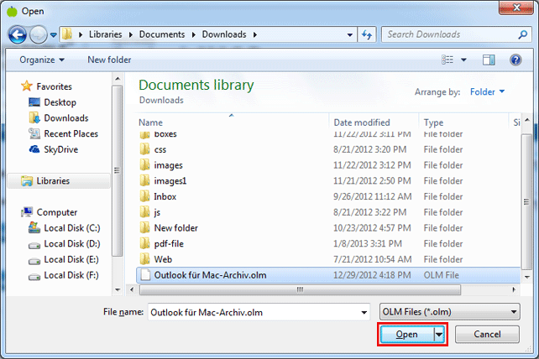
Task: Click the file list scroll right arrow
Action: coord(514,289)
